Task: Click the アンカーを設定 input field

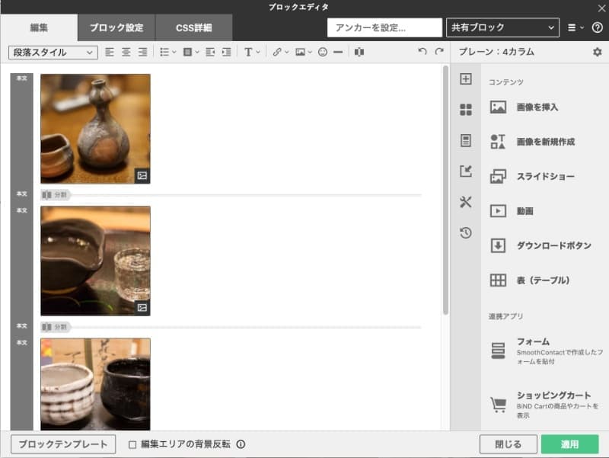Action: [384, 27]
